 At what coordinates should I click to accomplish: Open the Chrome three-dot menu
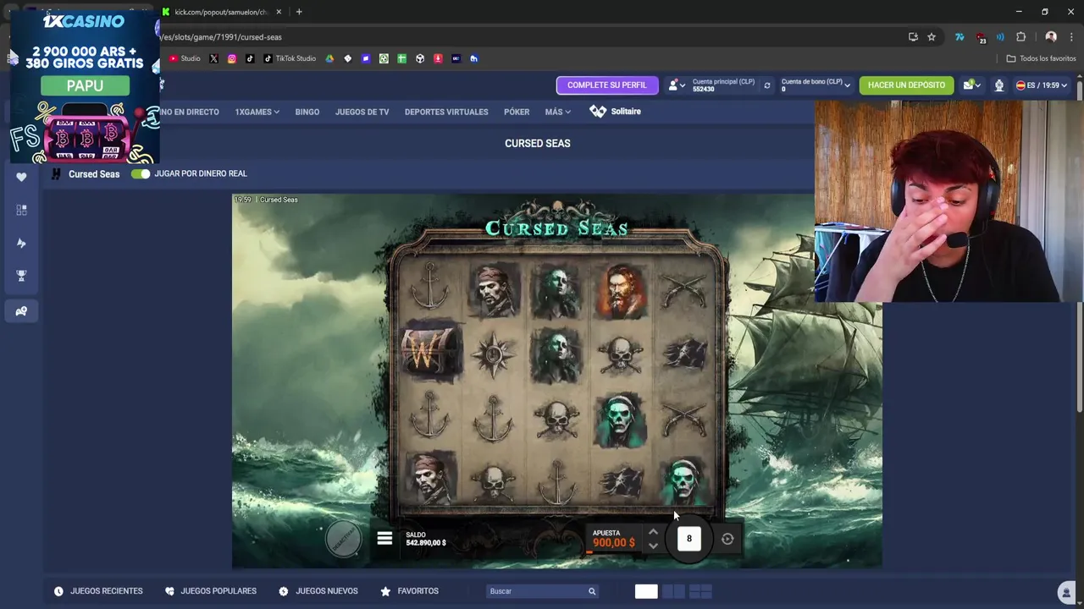click(1070, 37)
